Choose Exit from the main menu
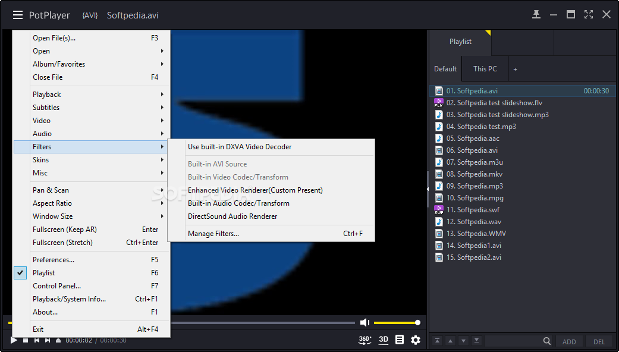 pyautogui.click(x=92, y=329)
